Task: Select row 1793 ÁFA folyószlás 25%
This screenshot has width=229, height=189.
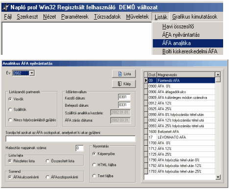Action: point(182,171)
